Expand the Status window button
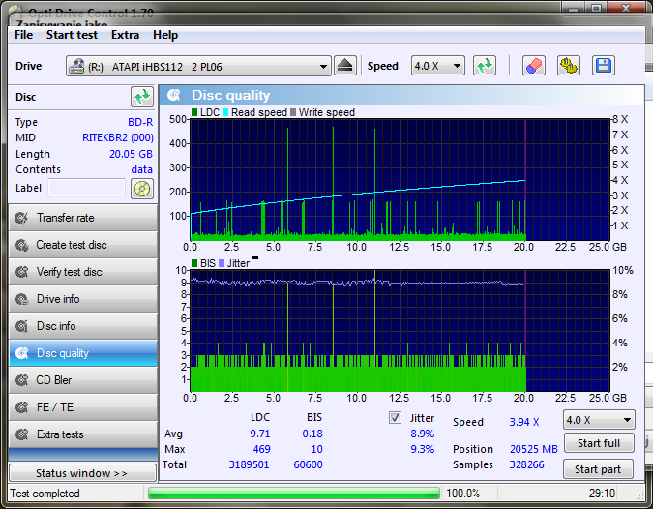653x509 pixels. (x=82, y=473)
